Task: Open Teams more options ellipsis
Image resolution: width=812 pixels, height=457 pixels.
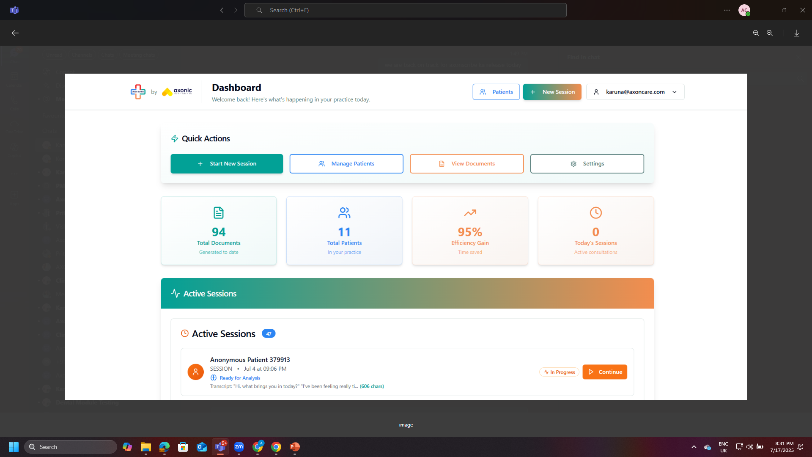Action: 727,10
